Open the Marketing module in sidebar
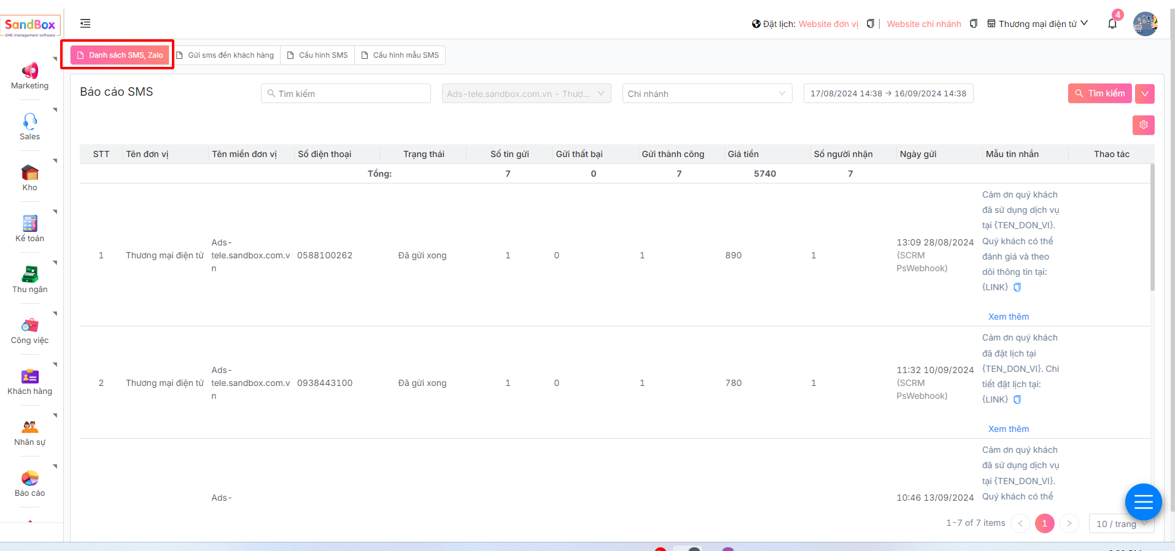 pyautogui.click(x=29, y=72)
